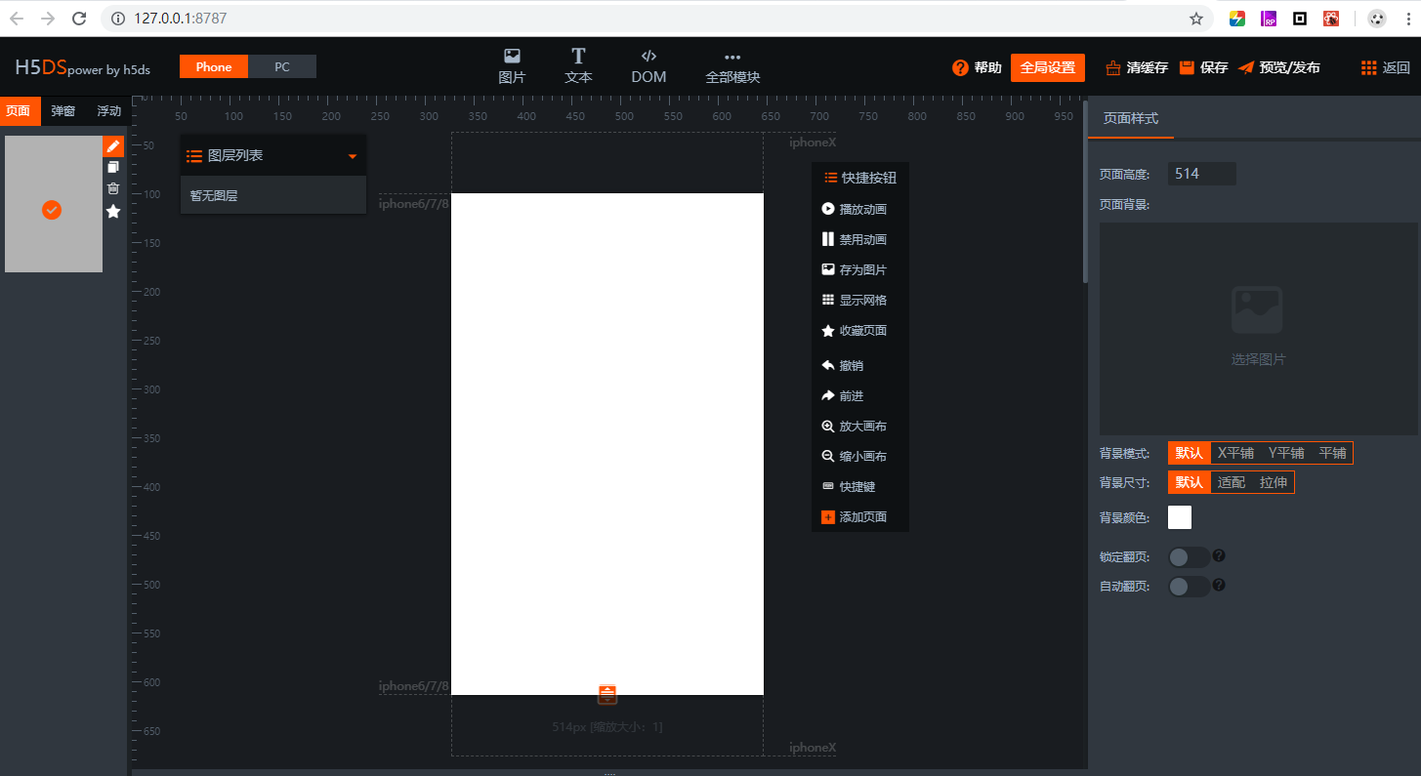Set 背景尺寸 to 拉伸
This screenshot has width=1421, height=776.
coord(1274,482)
